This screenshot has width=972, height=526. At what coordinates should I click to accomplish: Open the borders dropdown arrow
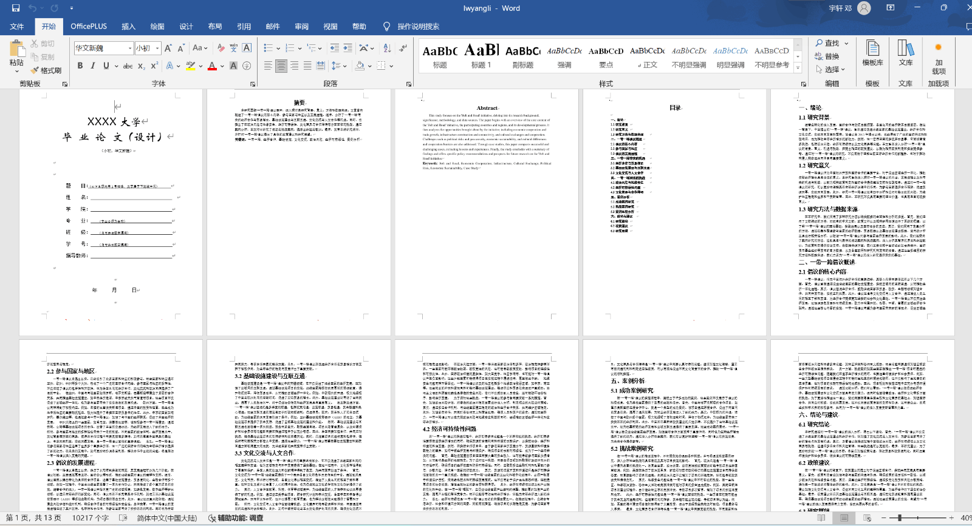[391, 66]
